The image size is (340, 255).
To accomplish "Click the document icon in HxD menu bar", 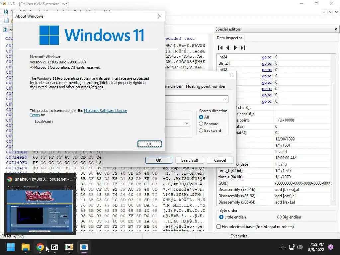I will pyautogui.click(x=6, y=12).
